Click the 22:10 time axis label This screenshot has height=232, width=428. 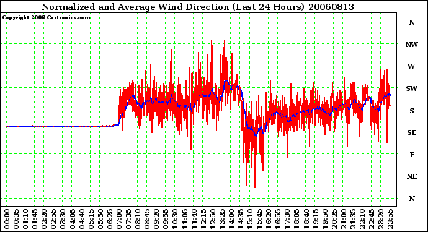pyautogui.click(x=362, y=219)
